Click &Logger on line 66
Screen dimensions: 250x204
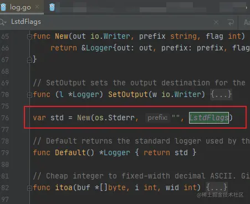click(97, 48)
